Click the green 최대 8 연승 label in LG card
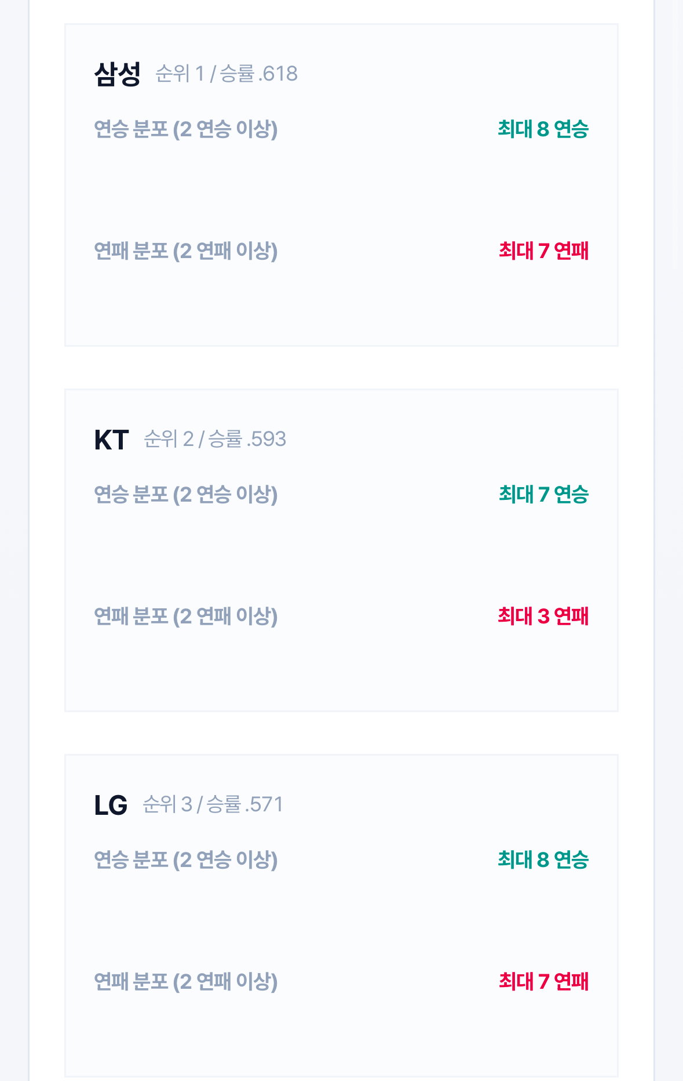This screenshot has width=683, height=1081. coord(543,859)
